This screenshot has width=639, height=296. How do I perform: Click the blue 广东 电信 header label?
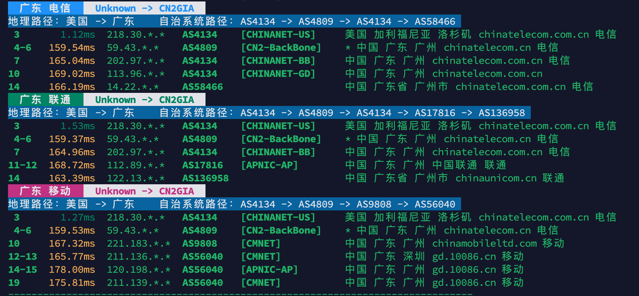(x=45, y=8)
